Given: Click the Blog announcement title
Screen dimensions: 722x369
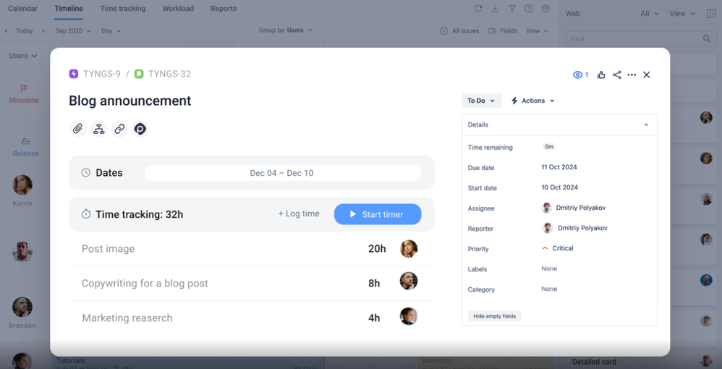Looking at the screenshot, I should [x=129, y=101].
